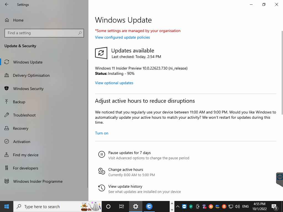Click the taskbar toolbar up arrow
283x212 pixels.
[x=172, y=203]
